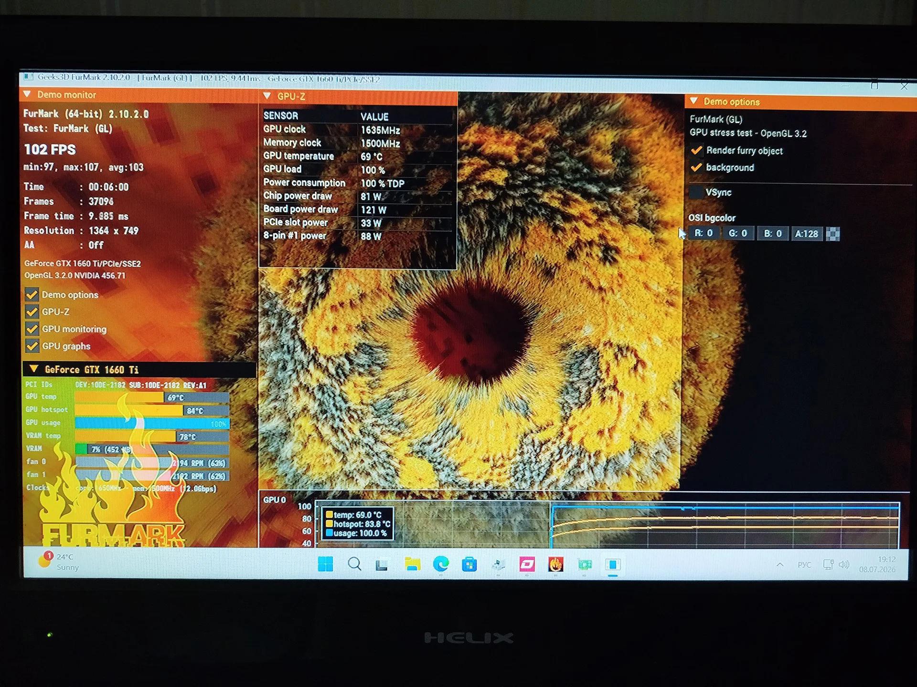
Task: Click the GPU usage 100% bar
Action: 152,423
